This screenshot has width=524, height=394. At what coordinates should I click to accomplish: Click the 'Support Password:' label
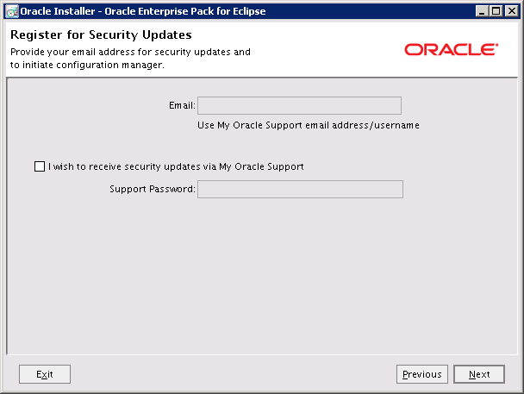153,189
